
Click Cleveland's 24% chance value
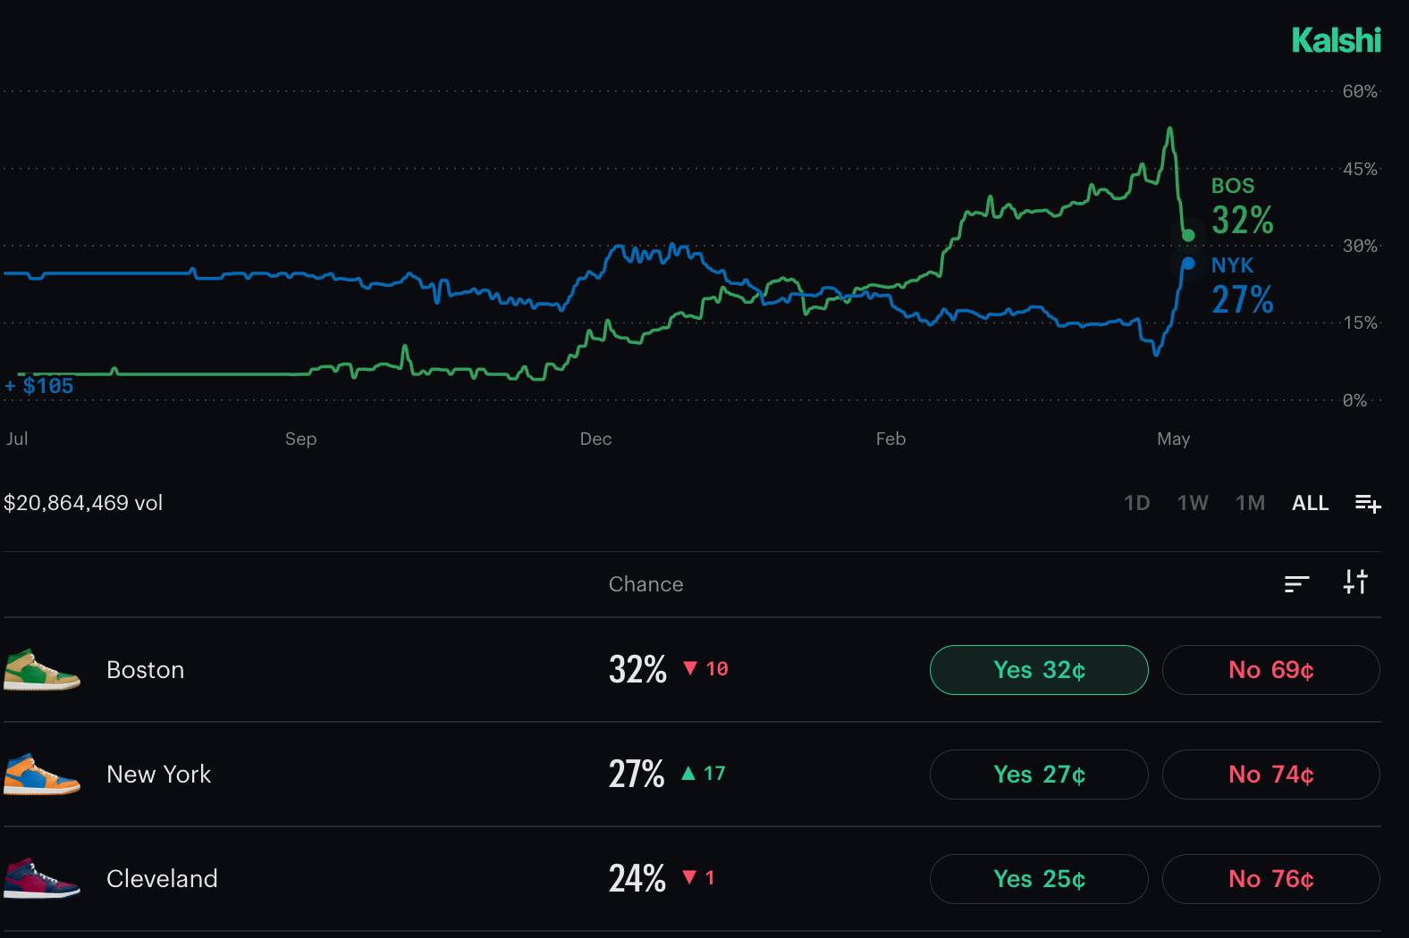tap(637, 879)
